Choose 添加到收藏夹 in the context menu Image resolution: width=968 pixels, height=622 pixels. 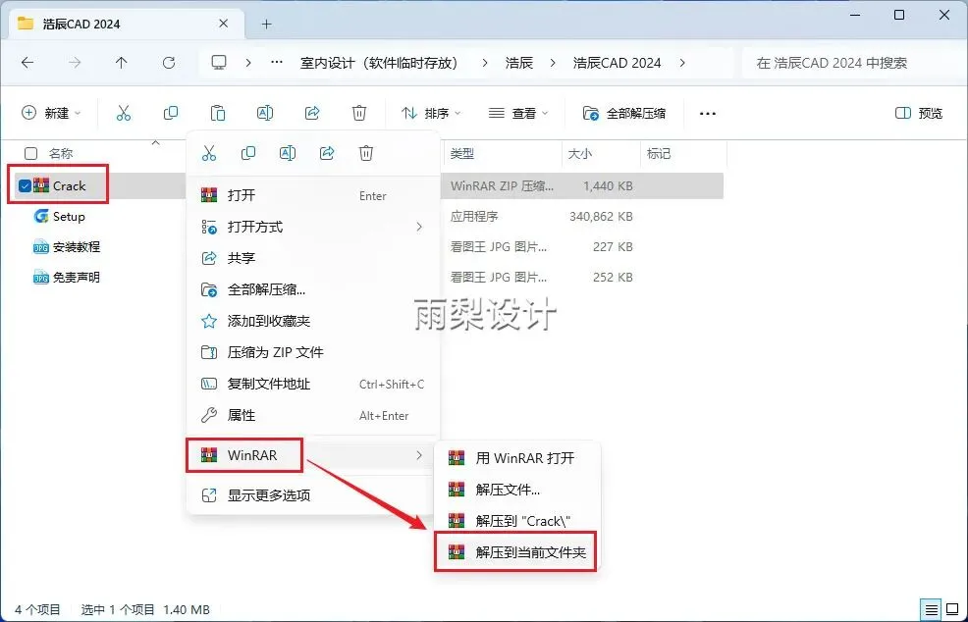[313, 321]
